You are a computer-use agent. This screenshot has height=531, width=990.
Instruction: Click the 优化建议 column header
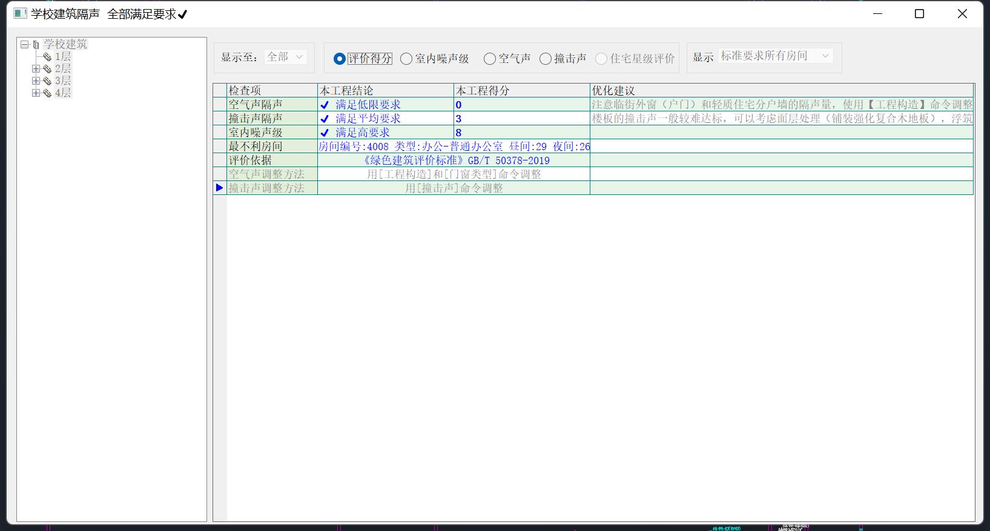(x=781, y=90)
